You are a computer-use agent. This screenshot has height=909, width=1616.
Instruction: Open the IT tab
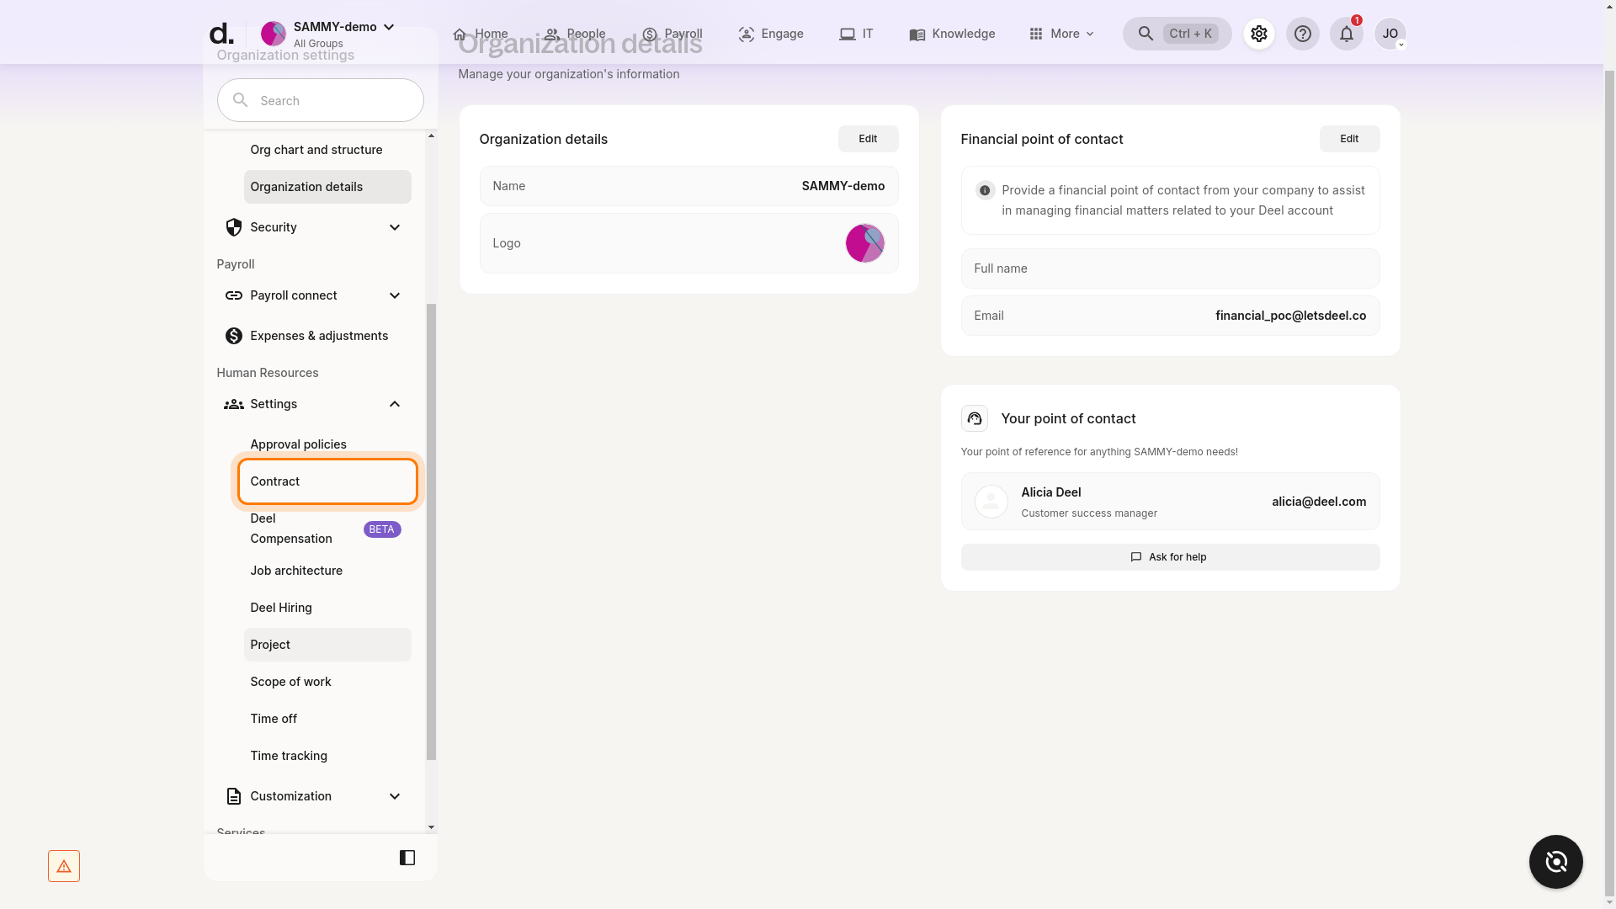point(856,34)
